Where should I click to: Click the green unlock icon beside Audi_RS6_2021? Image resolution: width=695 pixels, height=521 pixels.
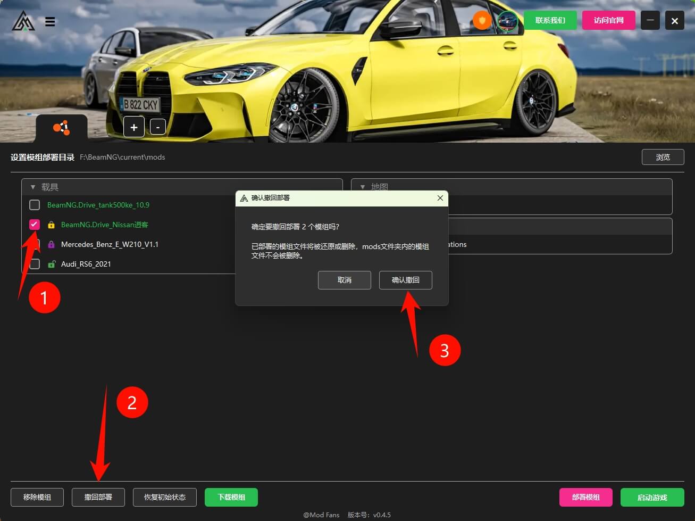point(52,264)
